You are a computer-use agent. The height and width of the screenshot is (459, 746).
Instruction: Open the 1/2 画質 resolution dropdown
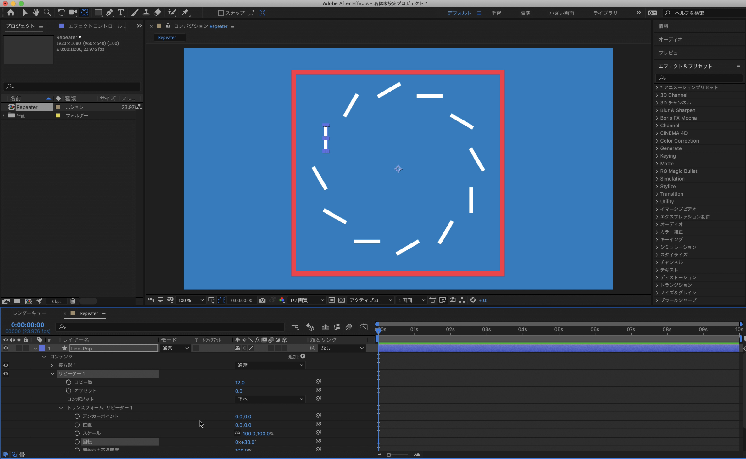306,300
